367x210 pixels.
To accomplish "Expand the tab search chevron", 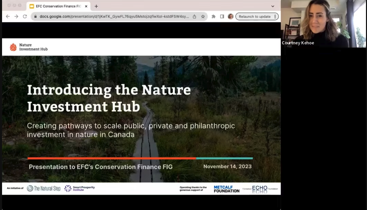I will (x=273, y=6).
